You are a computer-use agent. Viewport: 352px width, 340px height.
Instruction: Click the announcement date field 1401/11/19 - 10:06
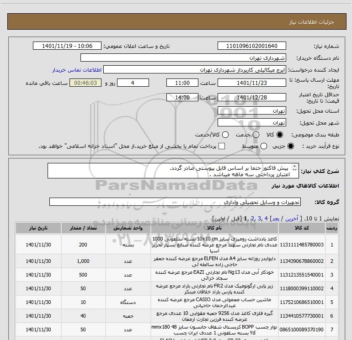67,46
